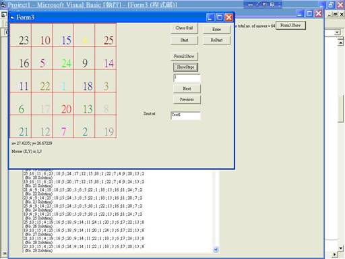345x259 pixels.
Task: Click the Start button
Action: (184, 40)
